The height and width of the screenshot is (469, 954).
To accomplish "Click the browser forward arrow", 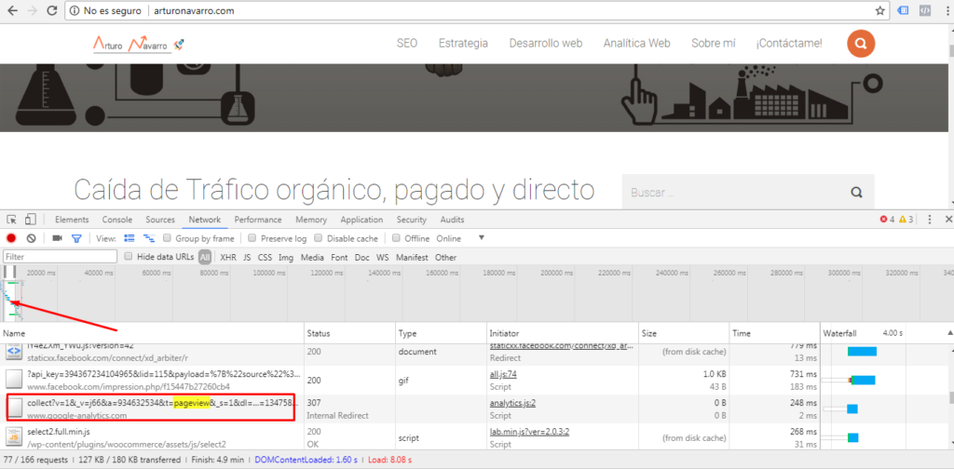I will pos(33,10).
